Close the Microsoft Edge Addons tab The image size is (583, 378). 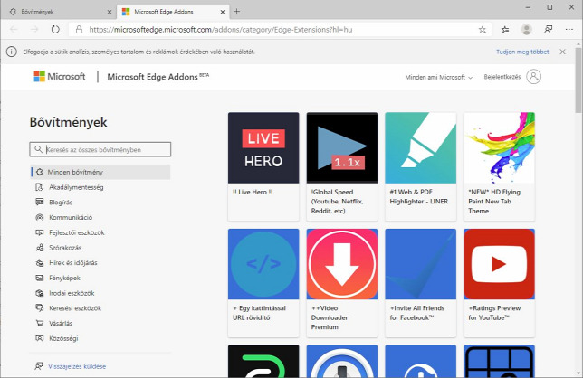223,12
